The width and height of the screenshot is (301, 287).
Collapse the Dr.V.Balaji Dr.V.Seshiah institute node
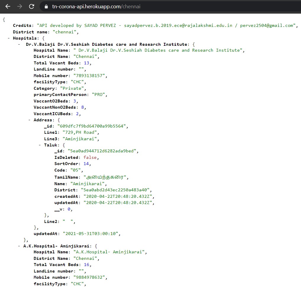tap(19, 44)
